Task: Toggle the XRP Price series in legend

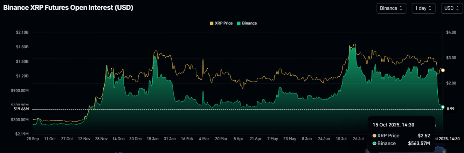Action: click(x=221, y=23)
